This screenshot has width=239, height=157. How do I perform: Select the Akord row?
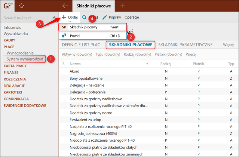click(x=148, y=71)
